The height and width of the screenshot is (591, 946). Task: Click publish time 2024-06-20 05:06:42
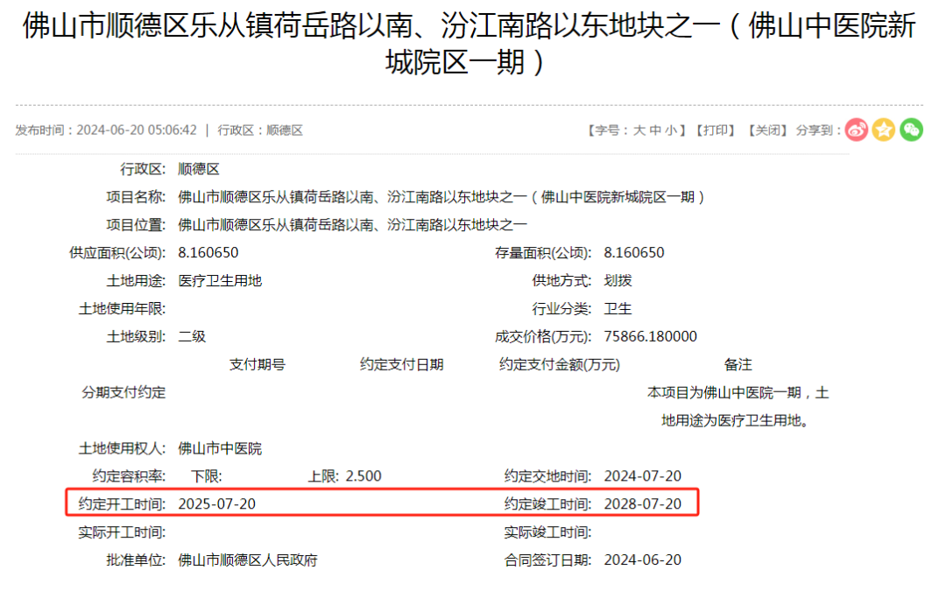(x=137, y=130)
